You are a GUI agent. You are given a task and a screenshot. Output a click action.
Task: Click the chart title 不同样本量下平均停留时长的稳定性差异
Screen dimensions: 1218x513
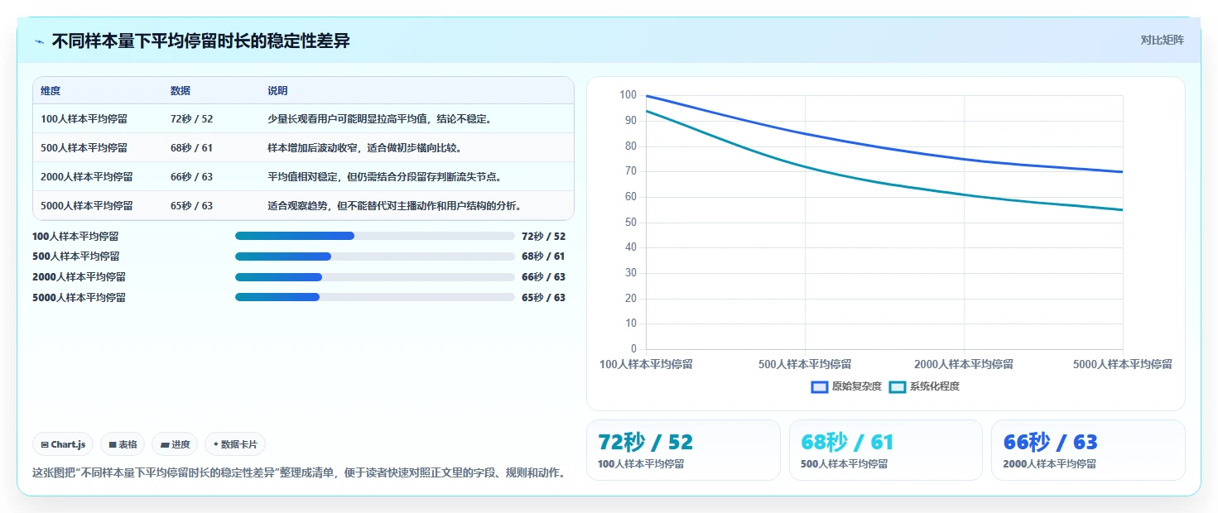click(201, 41)
